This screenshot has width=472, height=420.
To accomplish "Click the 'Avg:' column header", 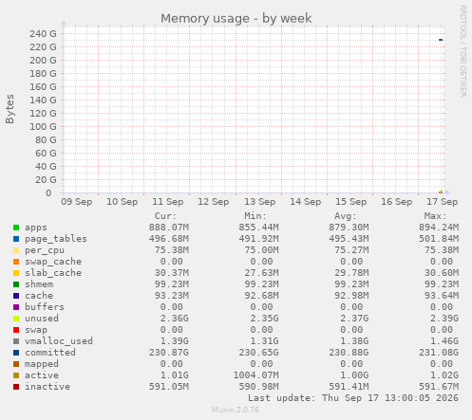I will click(346, 216).
